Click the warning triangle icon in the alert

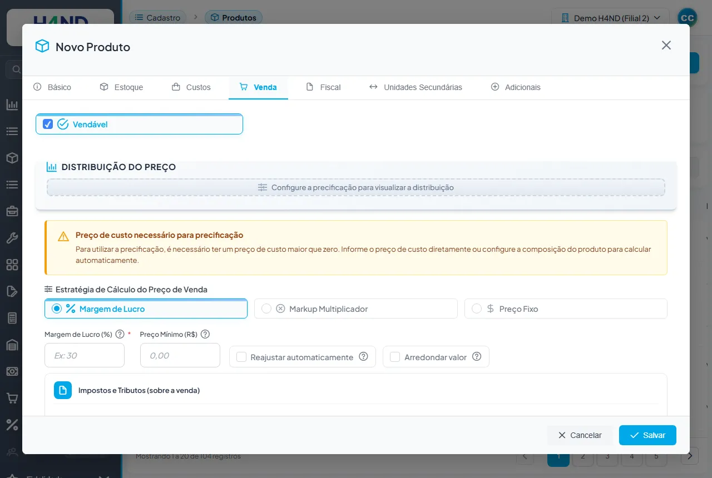coord(63,236)
